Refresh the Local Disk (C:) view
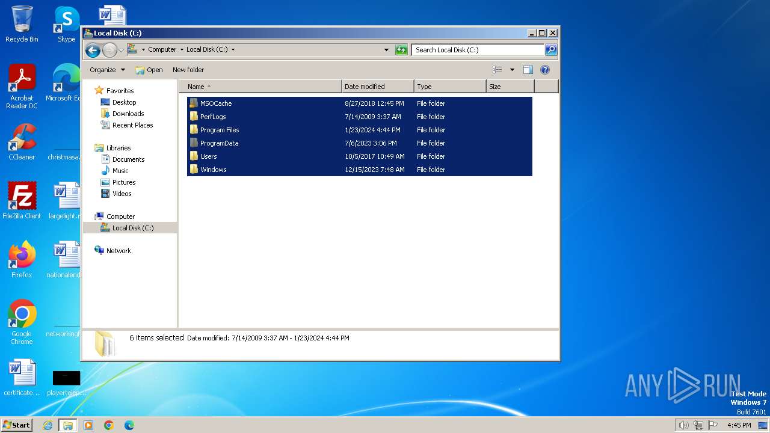Viewport: 770px width, 433px height. point(401,50)
